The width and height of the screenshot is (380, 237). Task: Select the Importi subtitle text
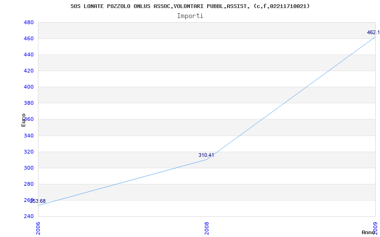[190, 16]
